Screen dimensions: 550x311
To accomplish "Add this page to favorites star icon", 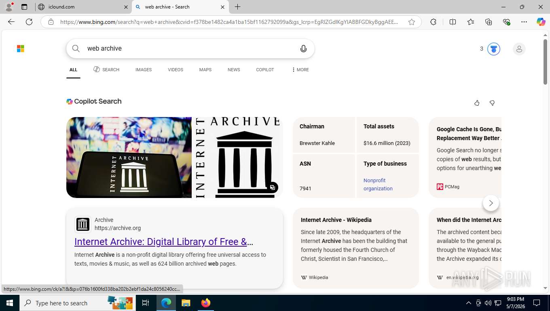I will point(412,22).
